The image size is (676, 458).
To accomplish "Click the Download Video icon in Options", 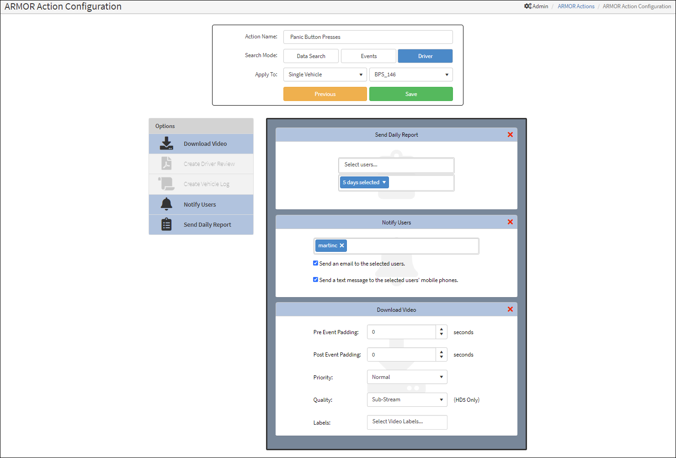I will click(166, 144).
